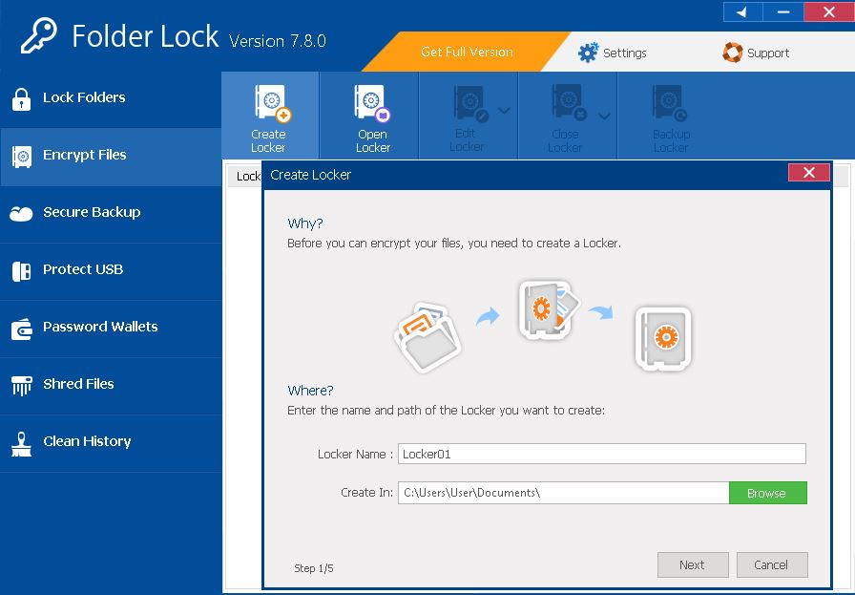This screenshot has width=855, height=595.
Task: Expand the Edit Locker dropdown arrow
Action: 505,111
